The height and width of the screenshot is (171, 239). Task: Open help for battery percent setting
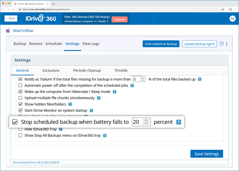pos(179,122)
